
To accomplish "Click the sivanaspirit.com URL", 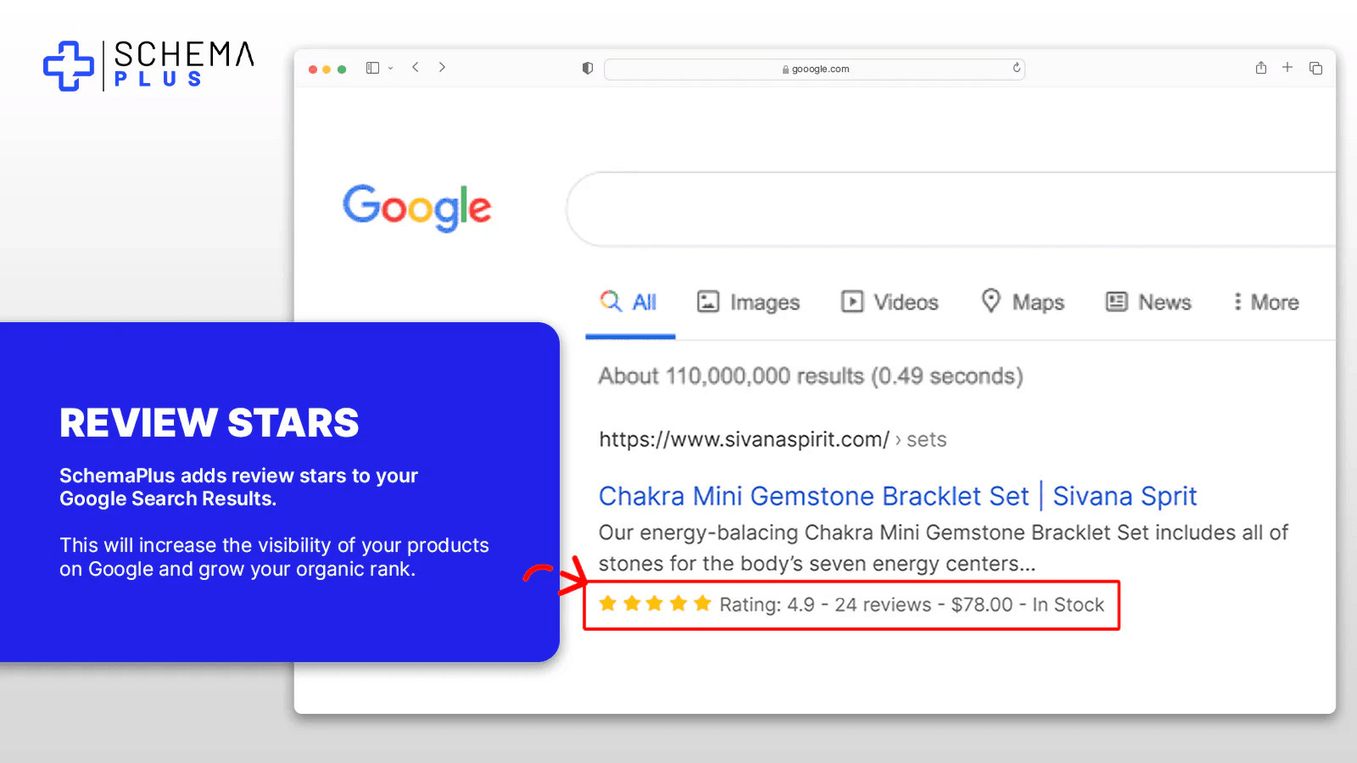I will click(744, 439).
